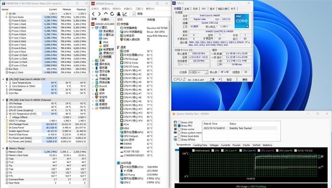This screenshot has width=332, height=188.
Task: Select the 系统概述 tree item
Action: tap(108, 31)
